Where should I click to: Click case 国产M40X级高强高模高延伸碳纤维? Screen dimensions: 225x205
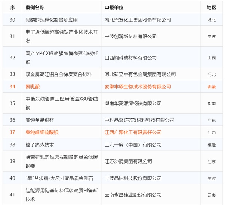[61, 58]
